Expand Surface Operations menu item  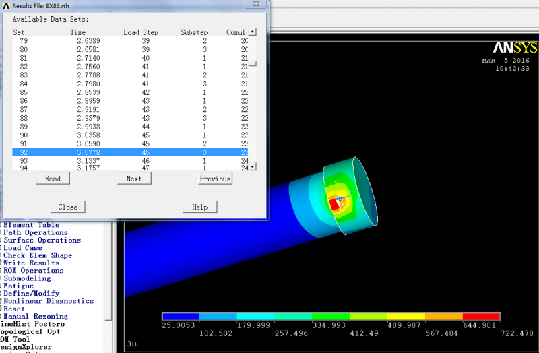pos(42,240)
